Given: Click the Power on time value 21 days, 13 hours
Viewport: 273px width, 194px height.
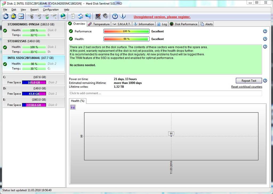Looking at the screenshot, I should point(125,79).
